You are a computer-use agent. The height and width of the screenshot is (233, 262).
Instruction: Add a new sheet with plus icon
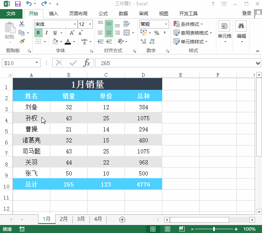(x=122, y=220)
